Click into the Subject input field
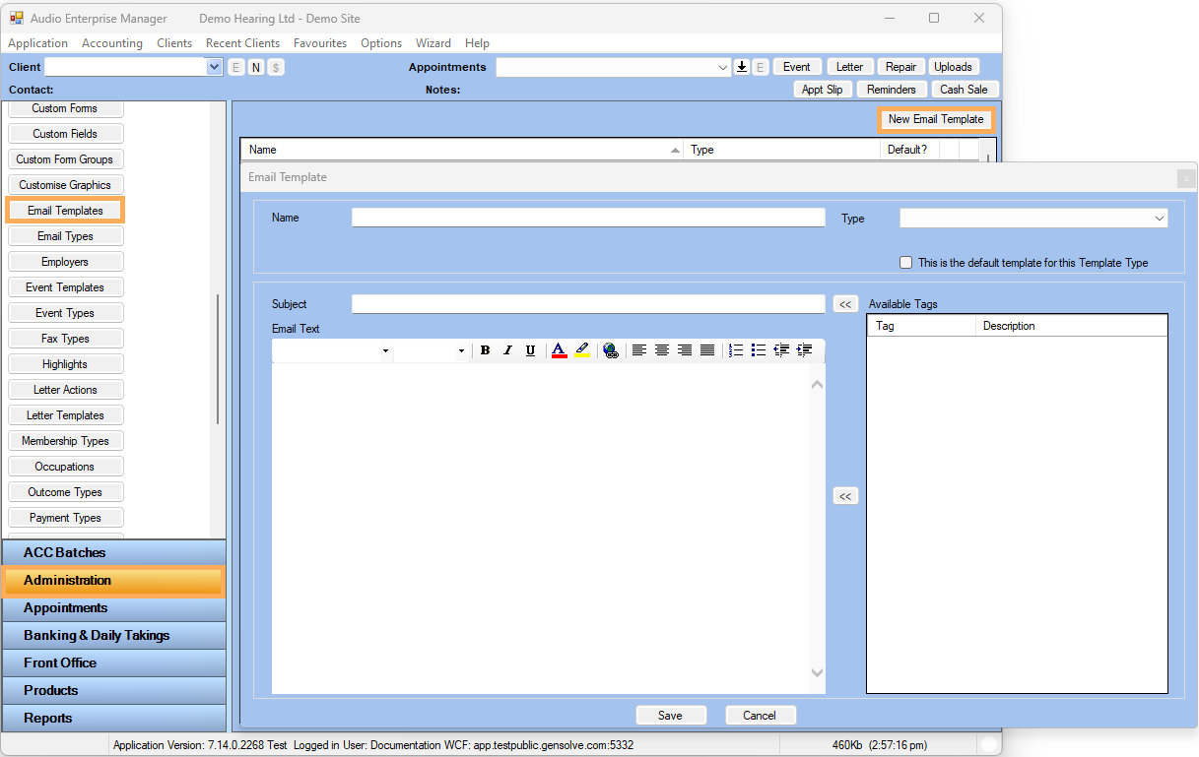The height and width of the screenshot is (757, 1199). (587, 304)
